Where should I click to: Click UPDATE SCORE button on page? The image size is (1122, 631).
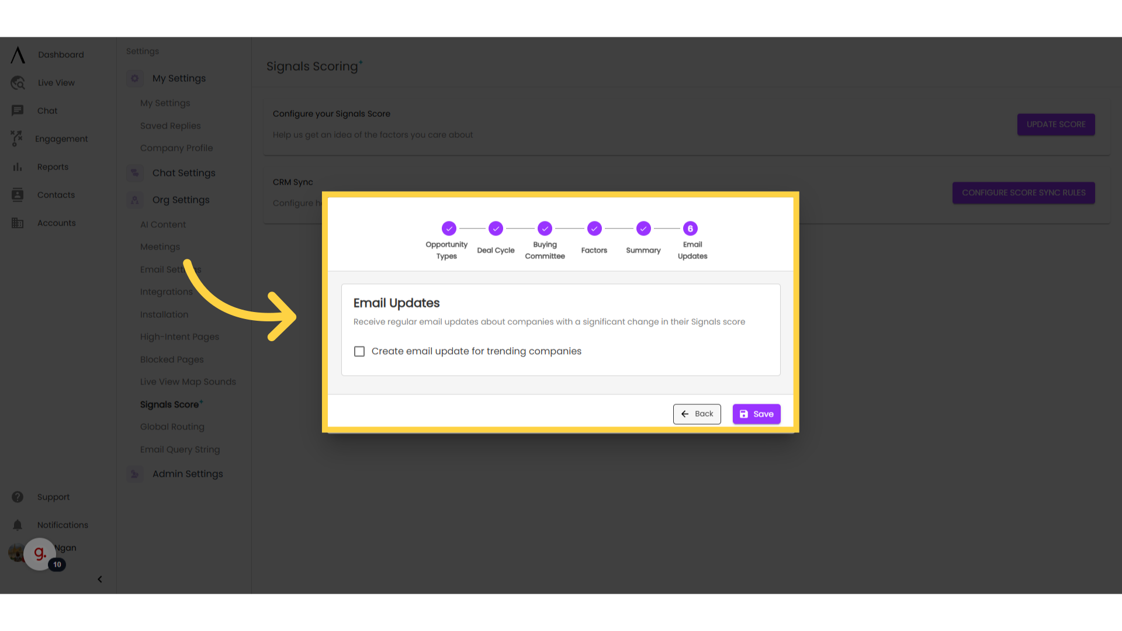[1056, 124]
